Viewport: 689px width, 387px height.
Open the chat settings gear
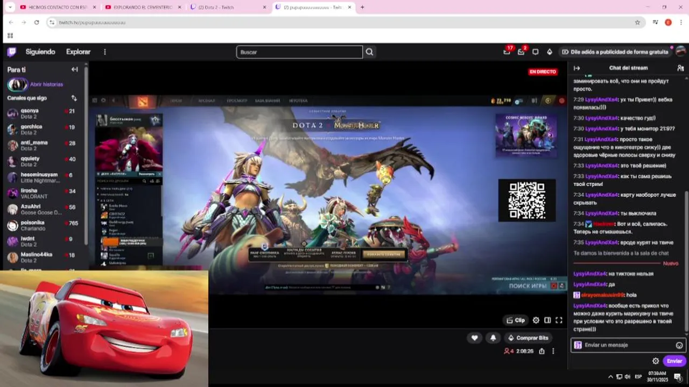pos(655,361)
